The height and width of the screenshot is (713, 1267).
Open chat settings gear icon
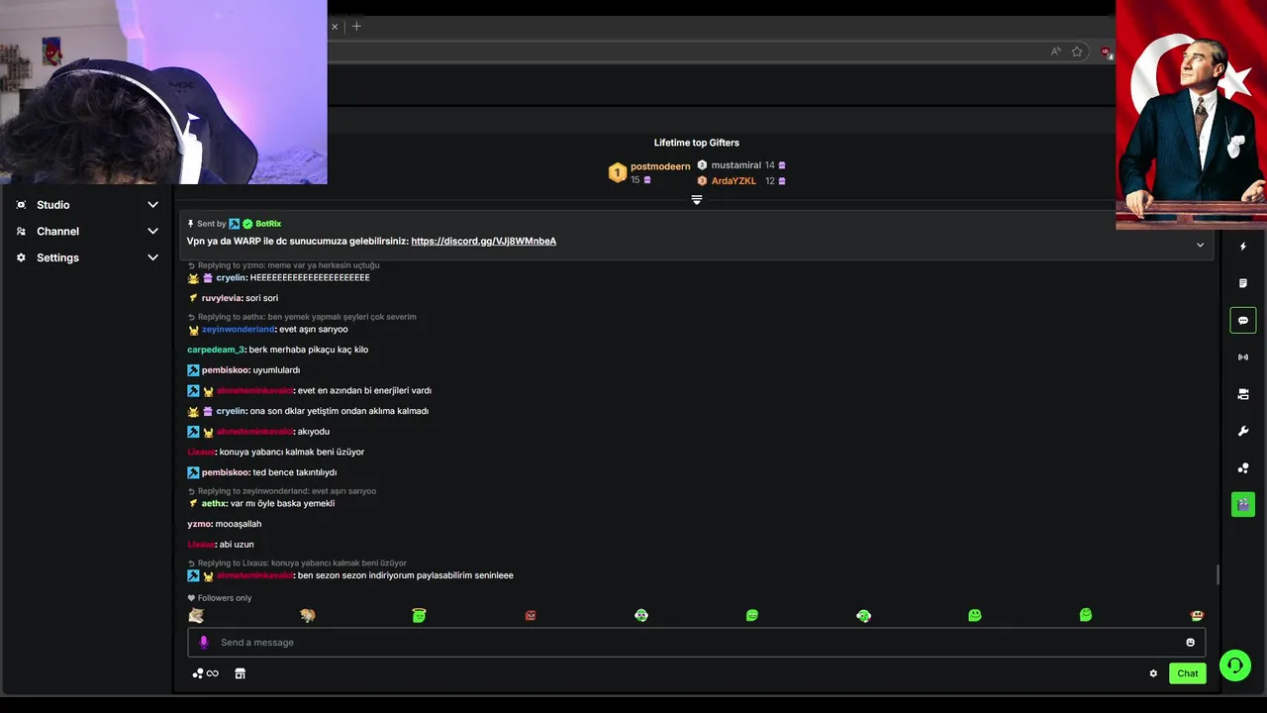[x=1153, y=673]
